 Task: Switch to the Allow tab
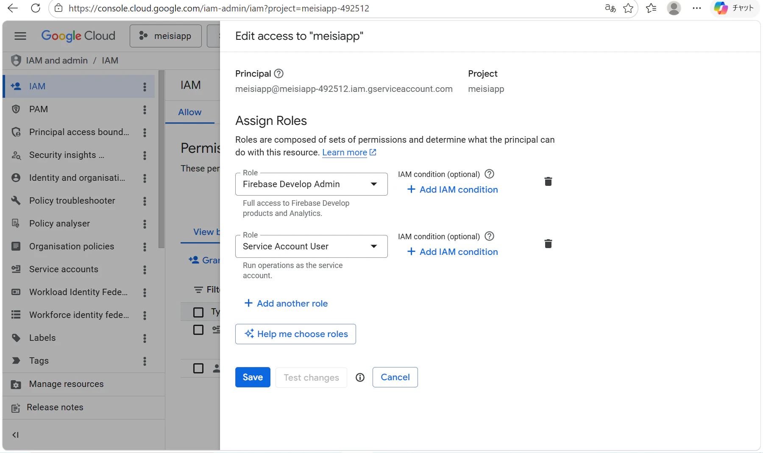click(190, 112)
